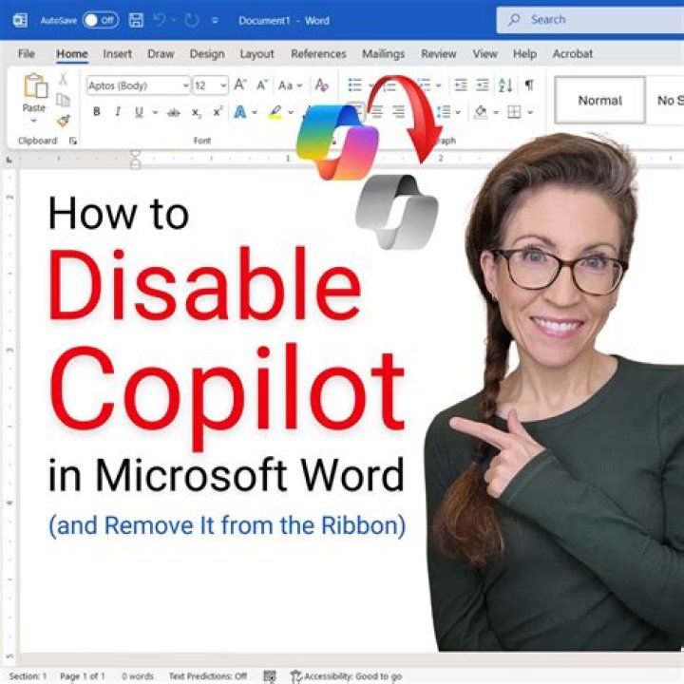
Task: Open the Clipboard dialog launcher
Action: (x=73, y=141)
